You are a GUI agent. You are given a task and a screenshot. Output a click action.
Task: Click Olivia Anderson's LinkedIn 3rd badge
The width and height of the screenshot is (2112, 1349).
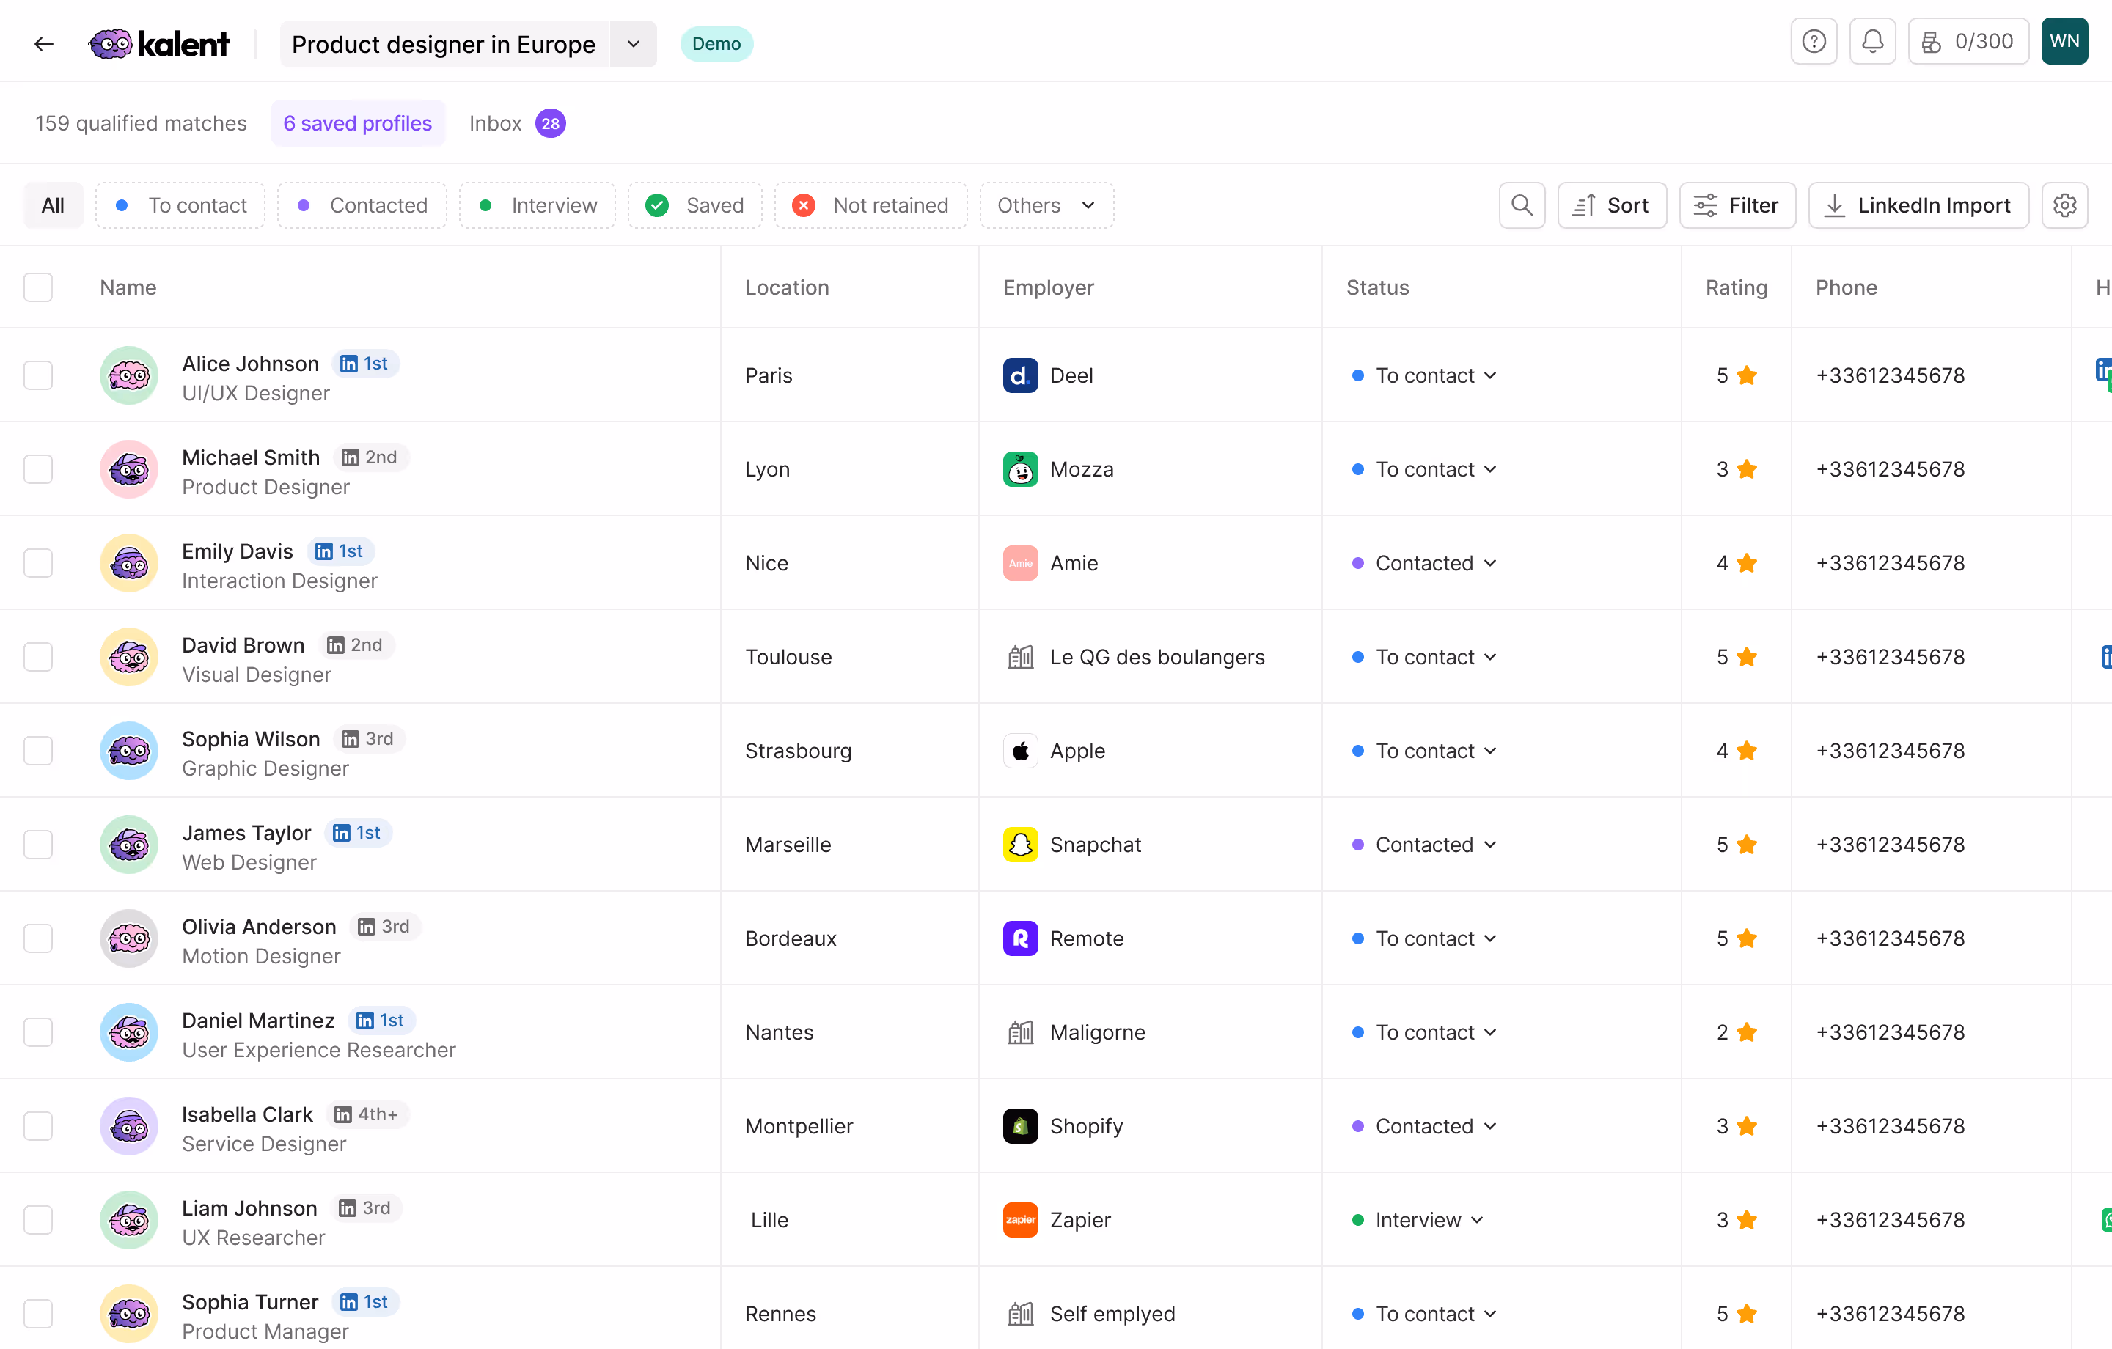click(385, 927)
